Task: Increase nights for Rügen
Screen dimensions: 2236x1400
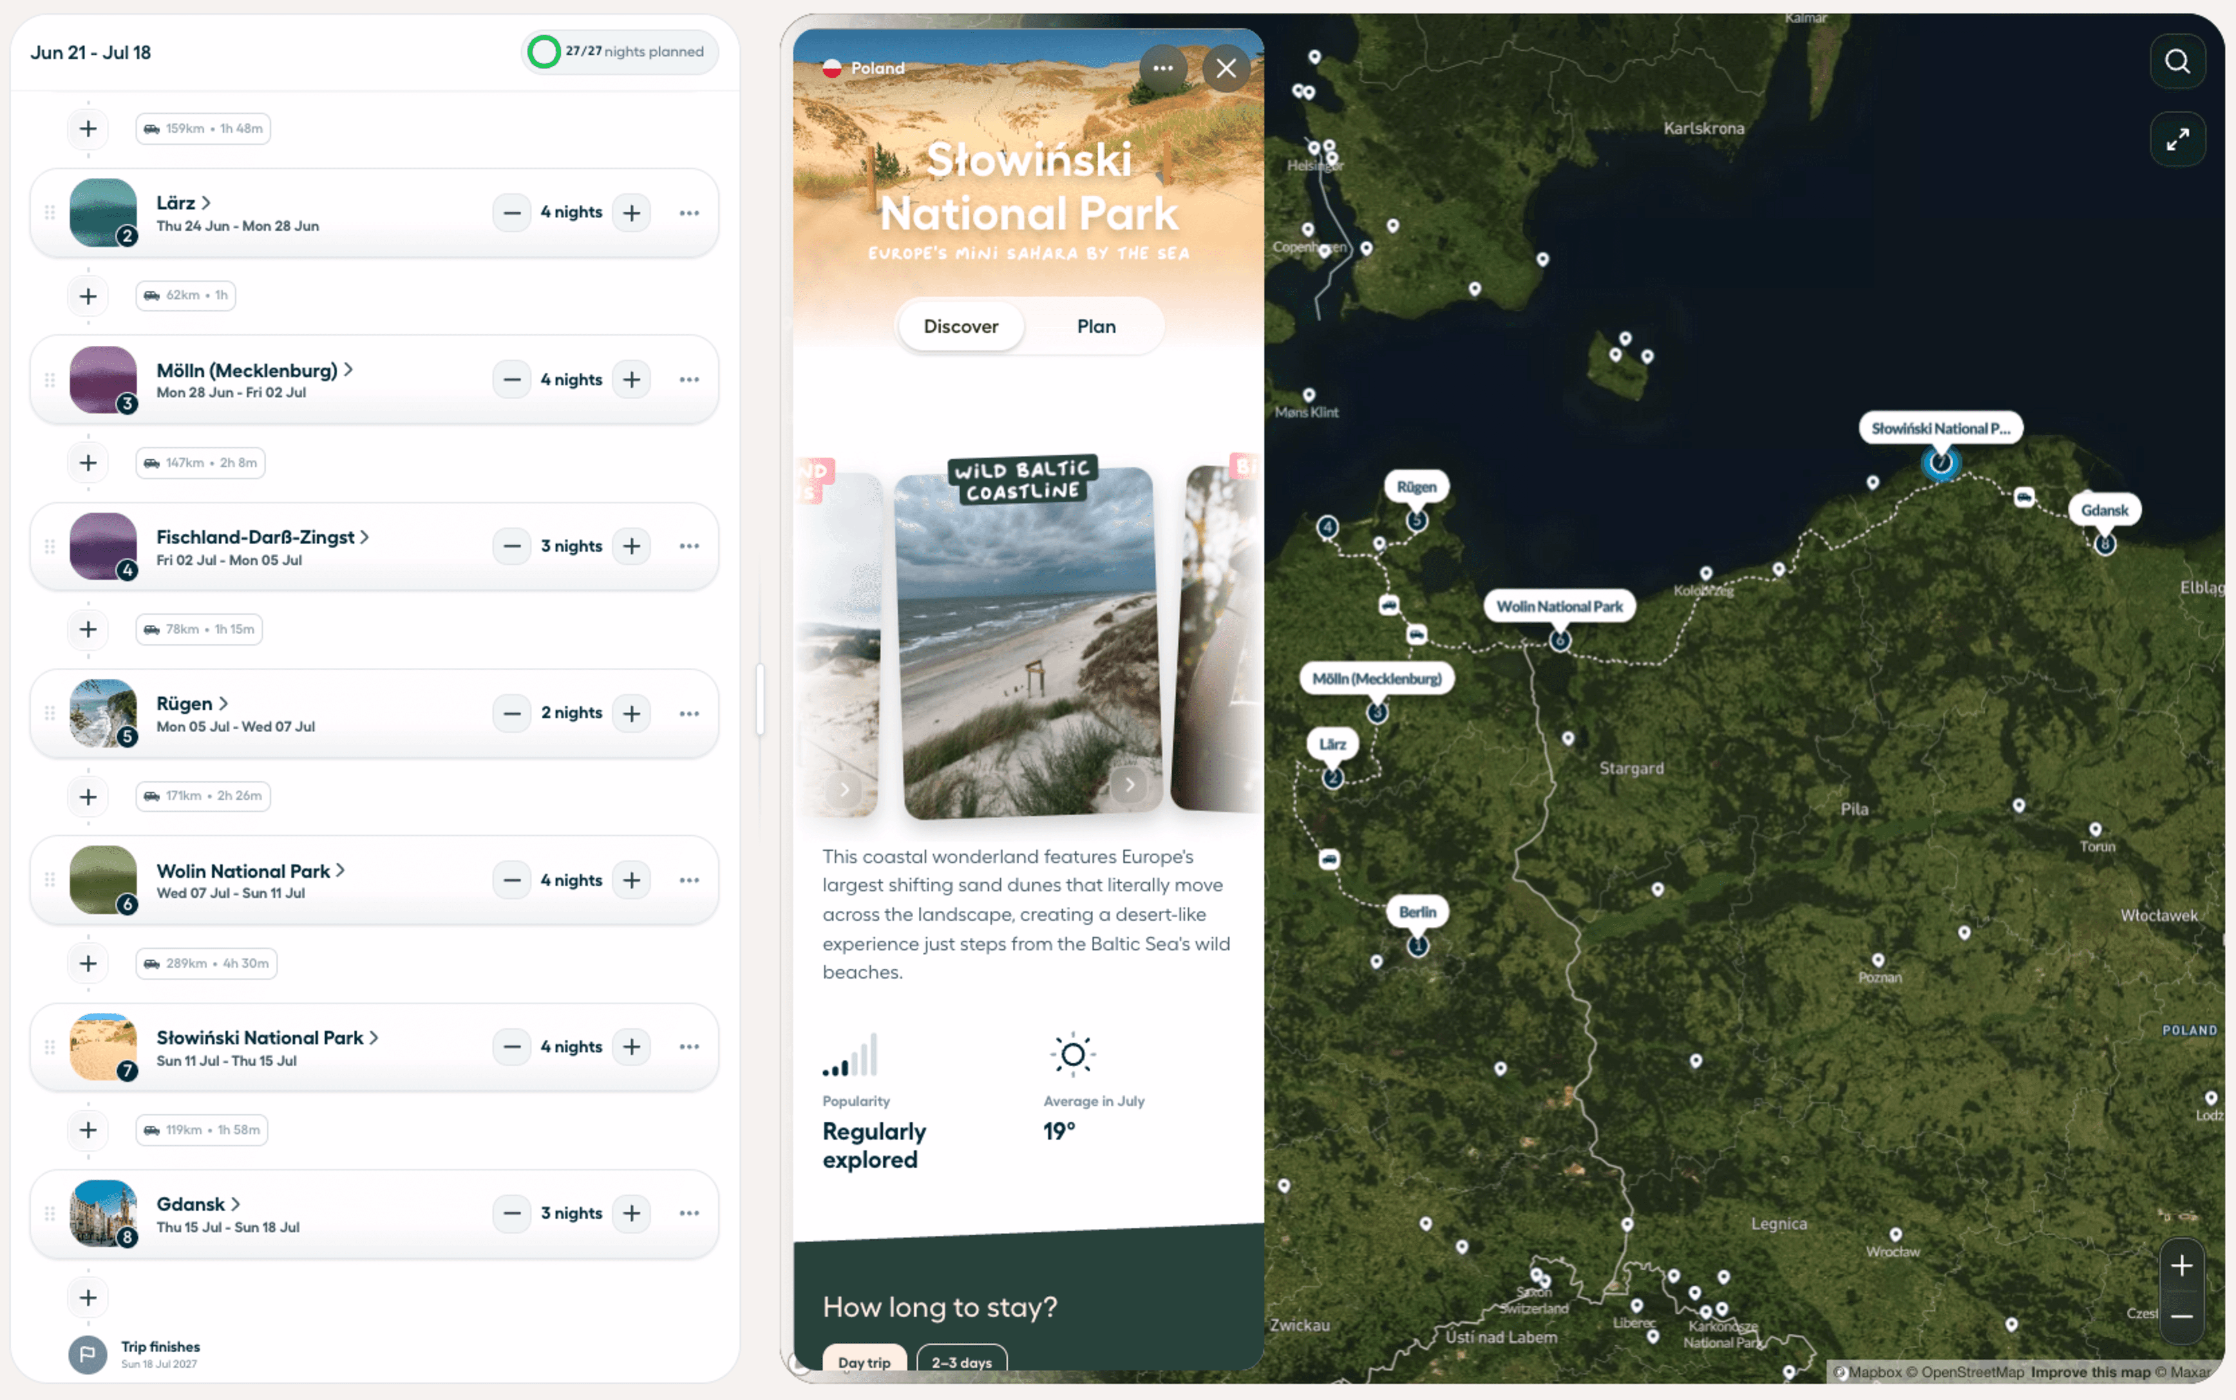Action: coord(631,714)
